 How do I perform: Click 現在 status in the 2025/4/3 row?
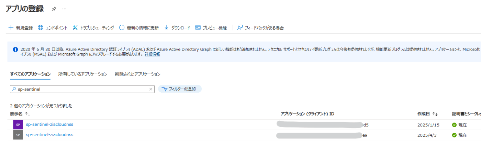tap(459, 135)
